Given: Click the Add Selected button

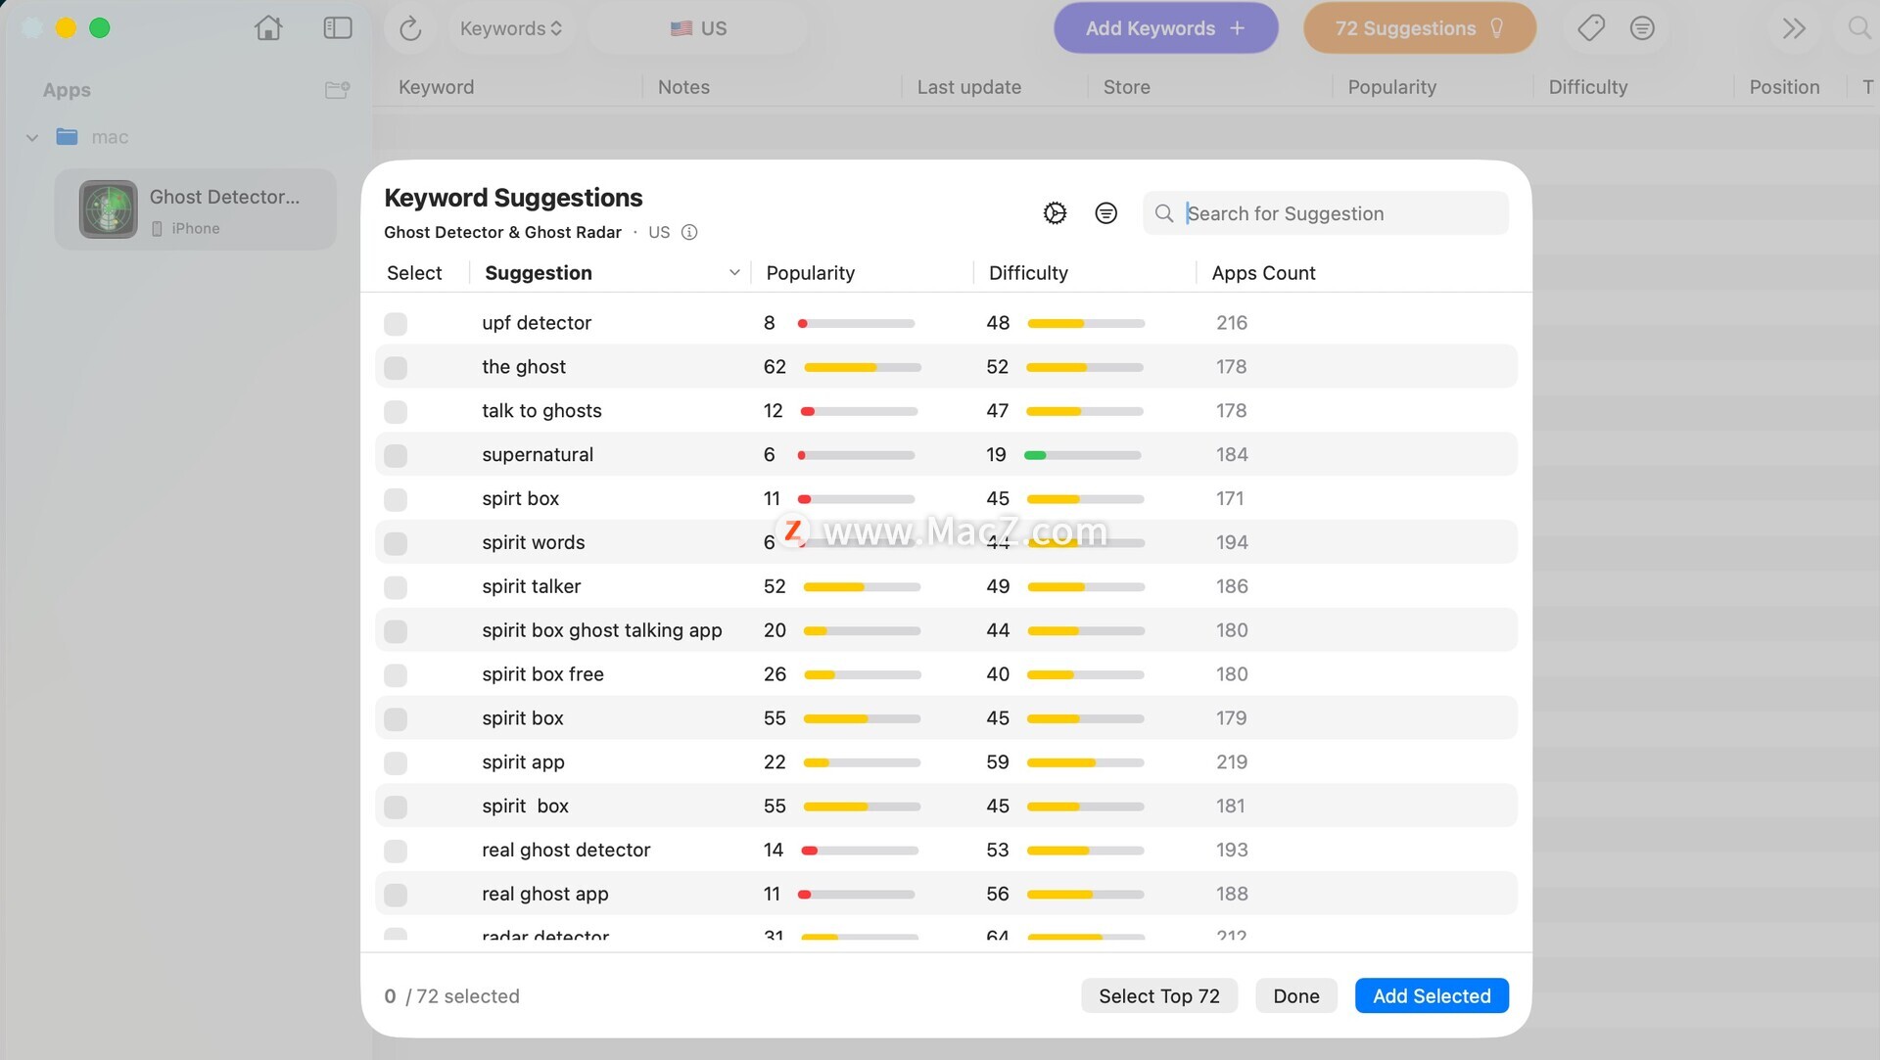Looking at the screenshot, I should [1432, 996].
